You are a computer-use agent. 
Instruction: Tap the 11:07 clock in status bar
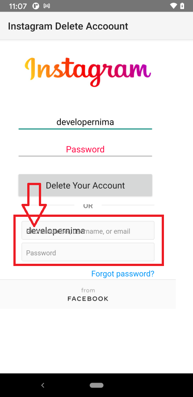pyautogui.click(x=18, y=6)
